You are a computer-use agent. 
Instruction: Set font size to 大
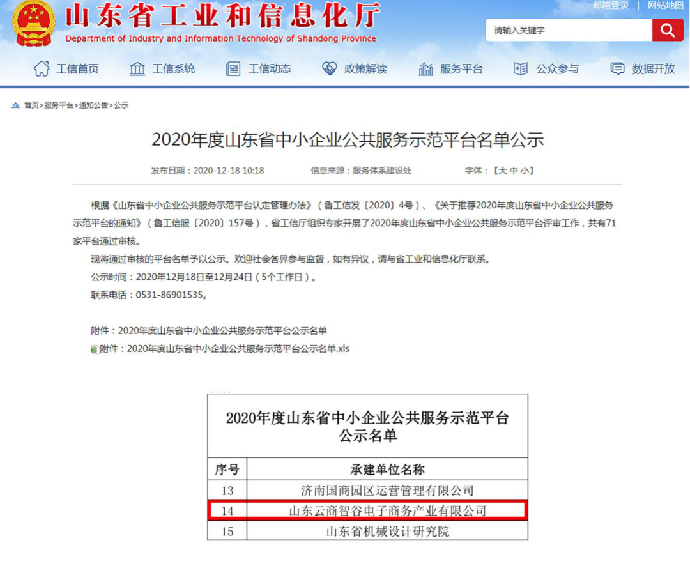(x=502, y=171)
